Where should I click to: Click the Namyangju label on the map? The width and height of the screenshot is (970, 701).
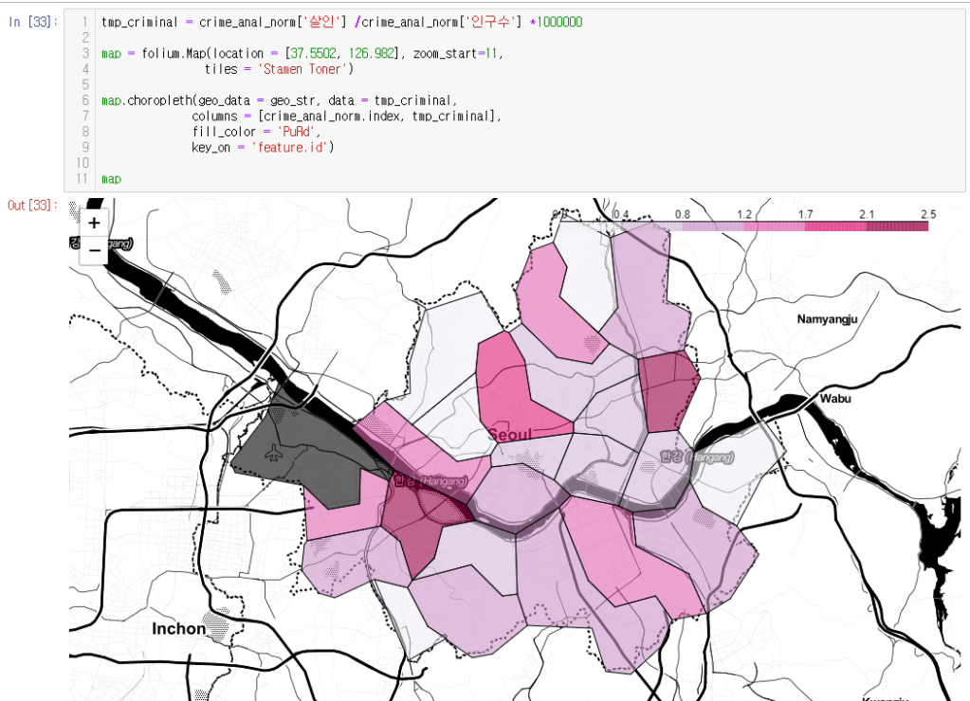point(827,319)
